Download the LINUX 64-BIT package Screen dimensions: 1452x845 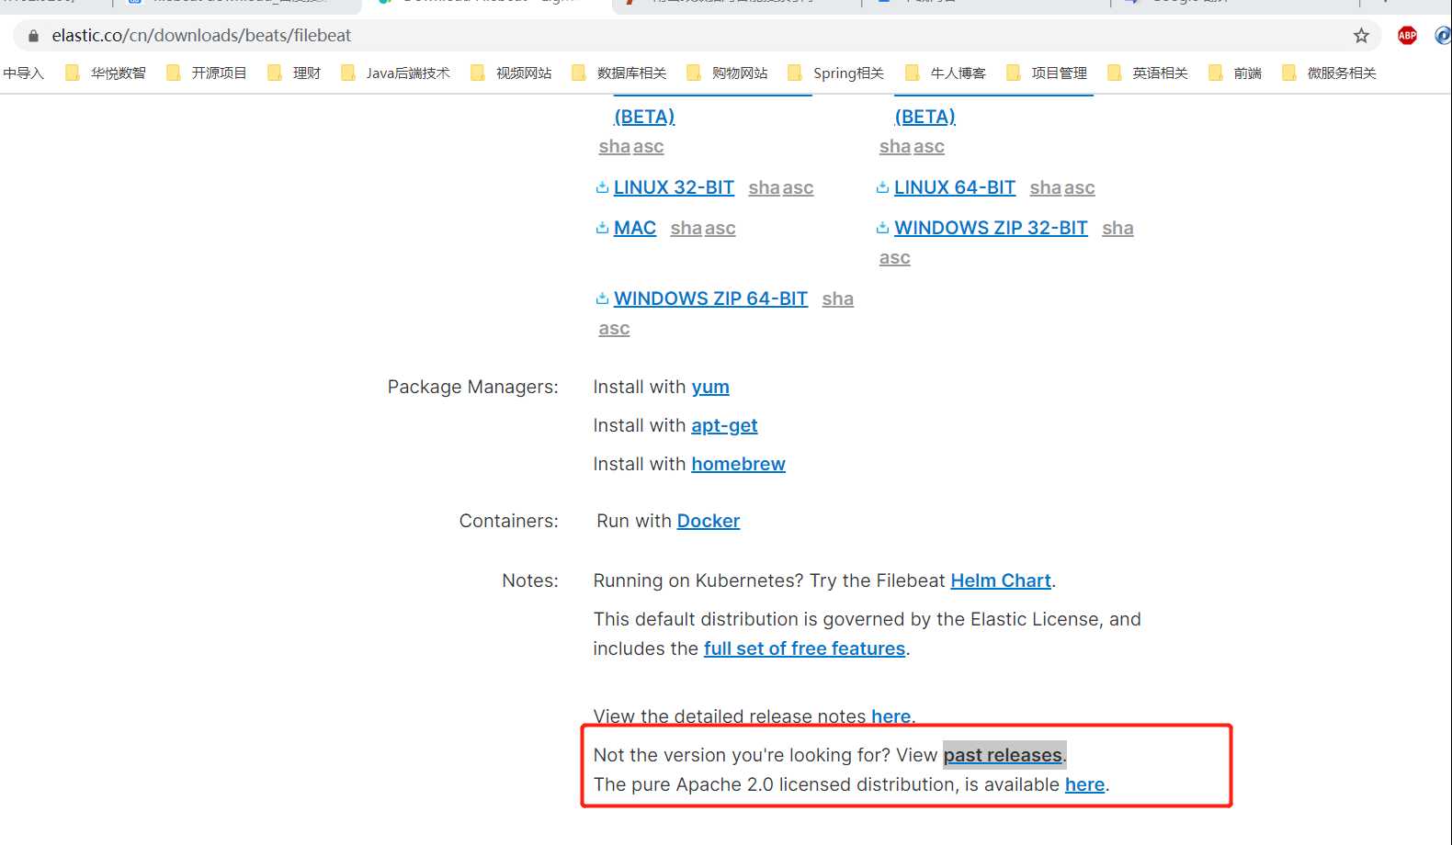955,187
